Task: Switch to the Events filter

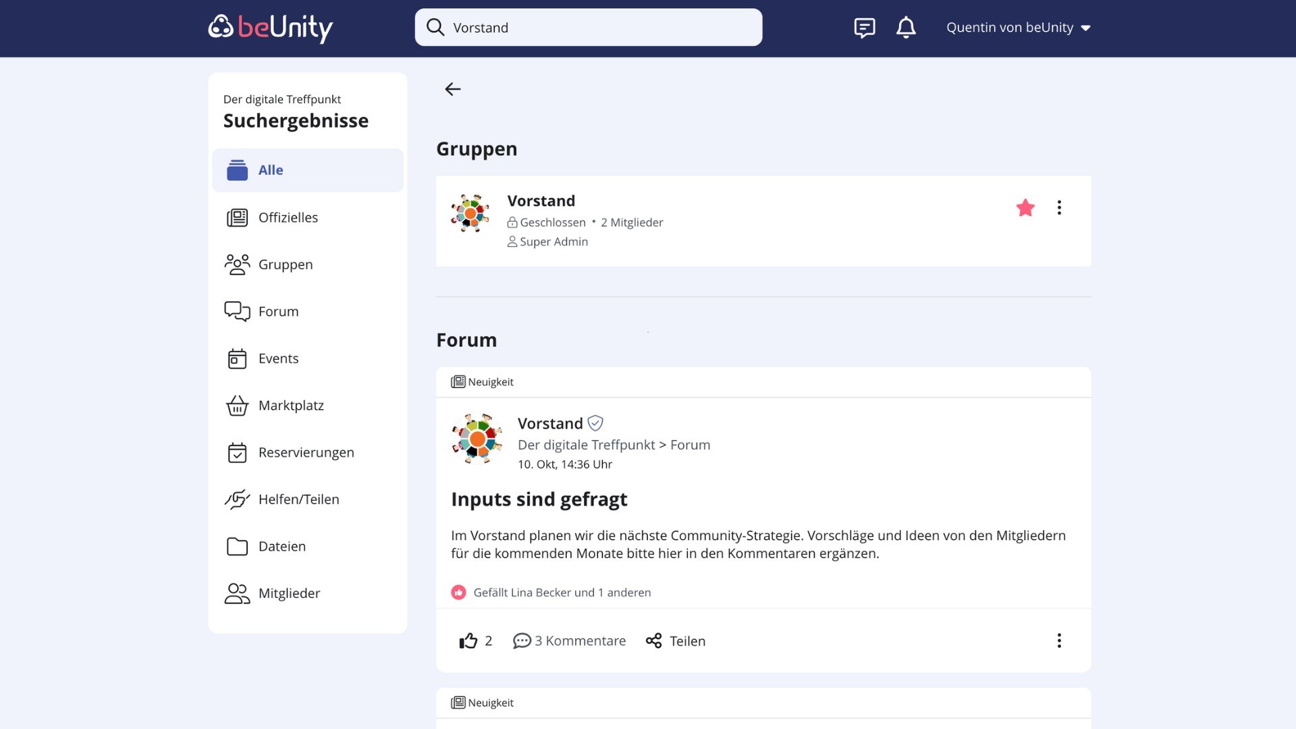Action: (x=278, y=358)
